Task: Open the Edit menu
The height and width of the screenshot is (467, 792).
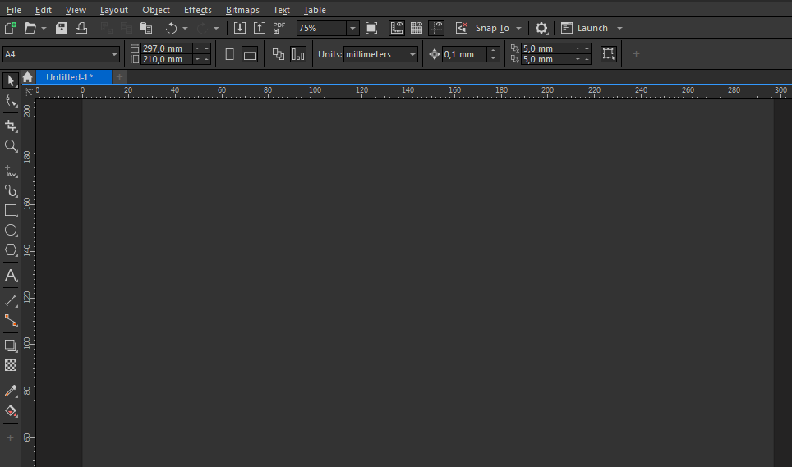Action: click(x=44, y=10)
